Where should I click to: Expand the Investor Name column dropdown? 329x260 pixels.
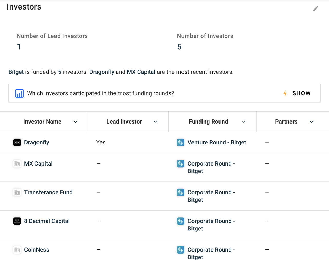75,122
